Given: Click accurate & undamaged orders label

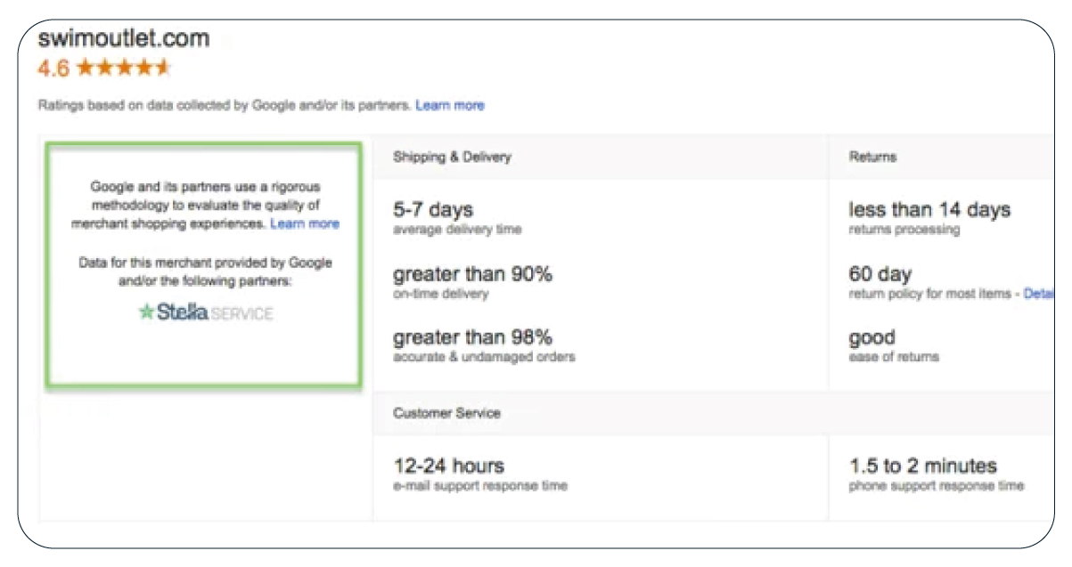Looking at the screenshot, I should (484, 358).
